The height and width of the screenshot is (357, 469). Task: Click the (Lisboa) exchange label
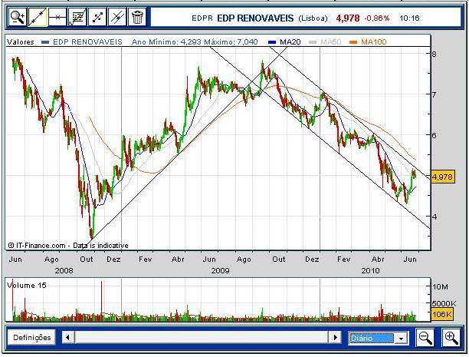point(313,18)
